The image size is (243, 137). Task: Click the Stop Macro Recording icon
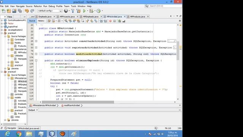[x=115, y=21]
